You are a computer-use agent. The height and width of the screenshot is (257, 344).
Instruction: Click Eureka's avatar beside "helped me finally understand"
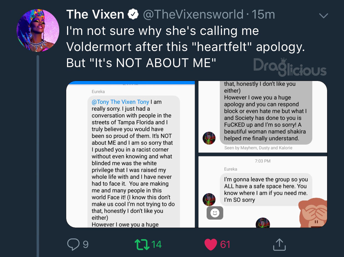point(209,138)
